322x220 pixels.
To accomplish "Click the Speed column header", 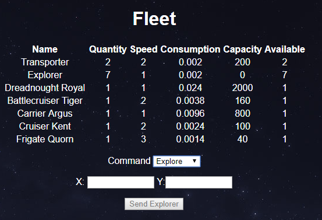I will click(x=144, y=50).
